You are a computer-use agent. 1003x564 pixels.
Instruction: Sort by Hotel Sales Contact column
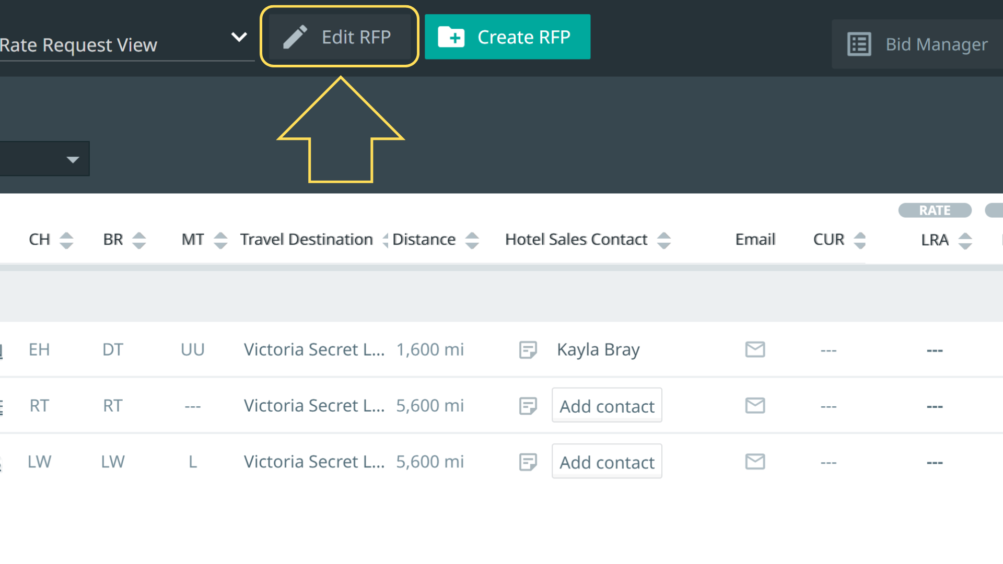pyautogui.click(x=663, y=240)
